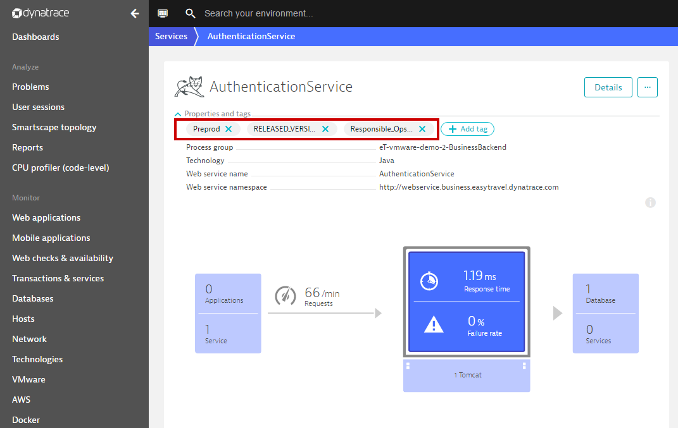
Task: Click into Search your environment field
Action: coord(258,13)
